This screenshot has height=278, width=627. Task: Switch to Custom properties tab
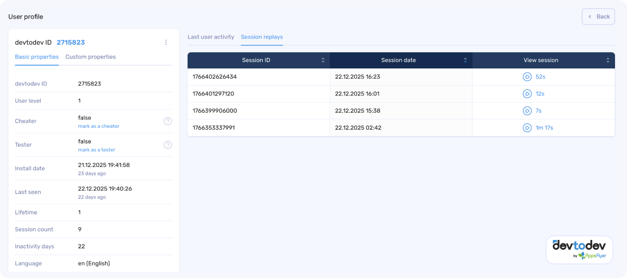pyautogui.click(x=90, y=57)
